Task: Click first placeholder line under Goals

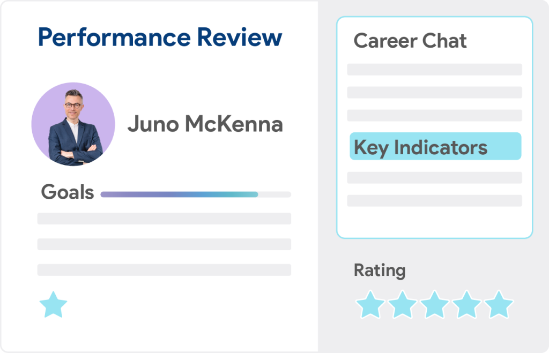Action: click(x=164, y=219)
